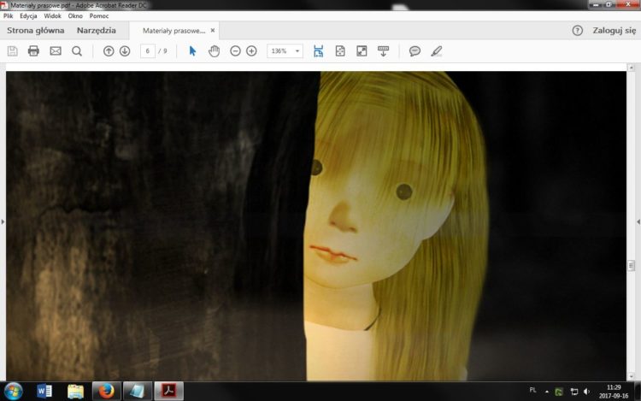Add a sticky note comment
641x401 pixels.
click(x=415, y=51)
